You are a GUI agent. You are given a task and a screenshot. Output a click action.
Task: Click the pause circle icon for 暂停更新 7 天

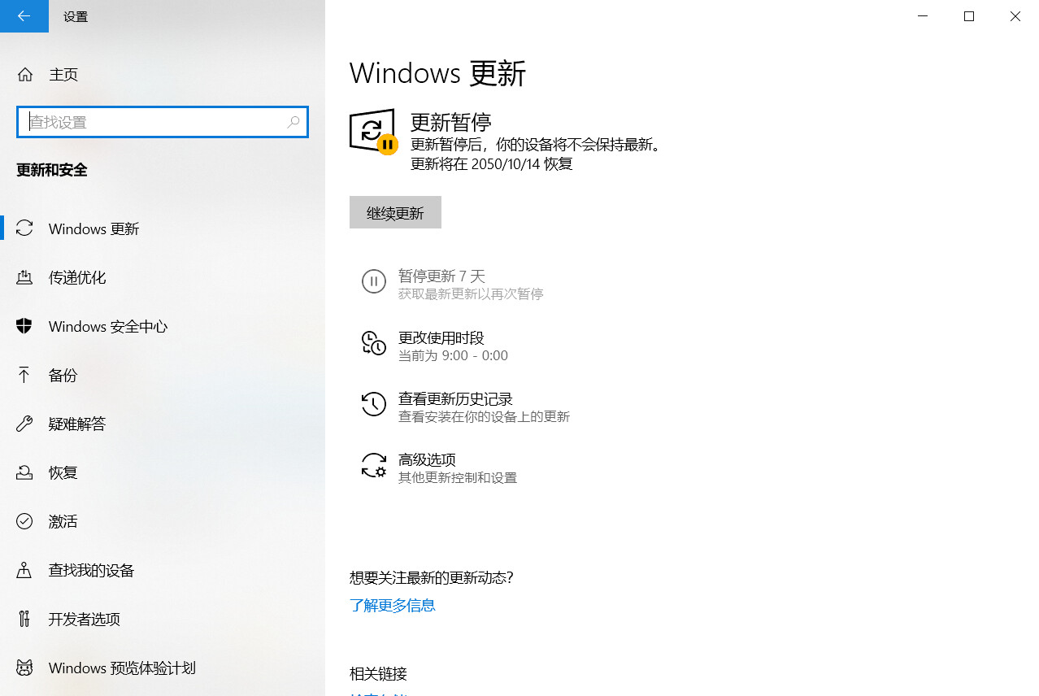[x=373, y=281]
